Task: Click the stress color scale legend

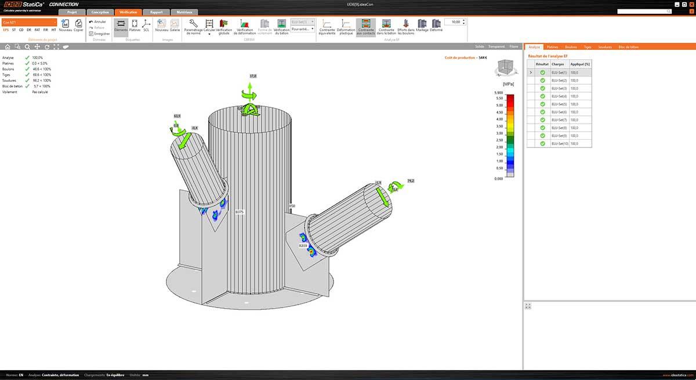Action: (510, 135)
